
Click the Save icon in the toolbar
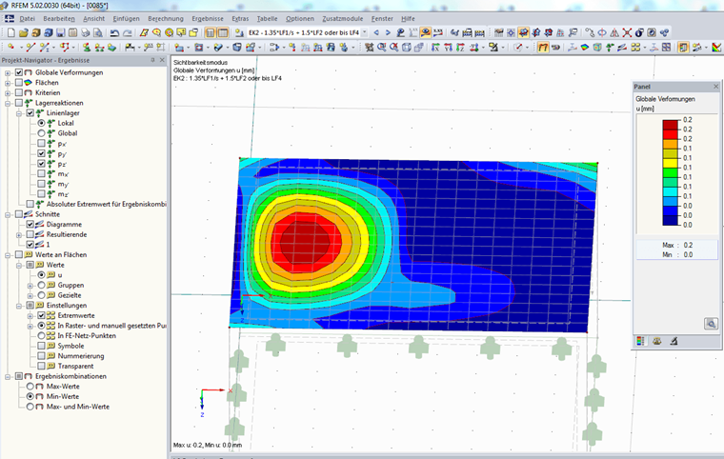point(60,32)
